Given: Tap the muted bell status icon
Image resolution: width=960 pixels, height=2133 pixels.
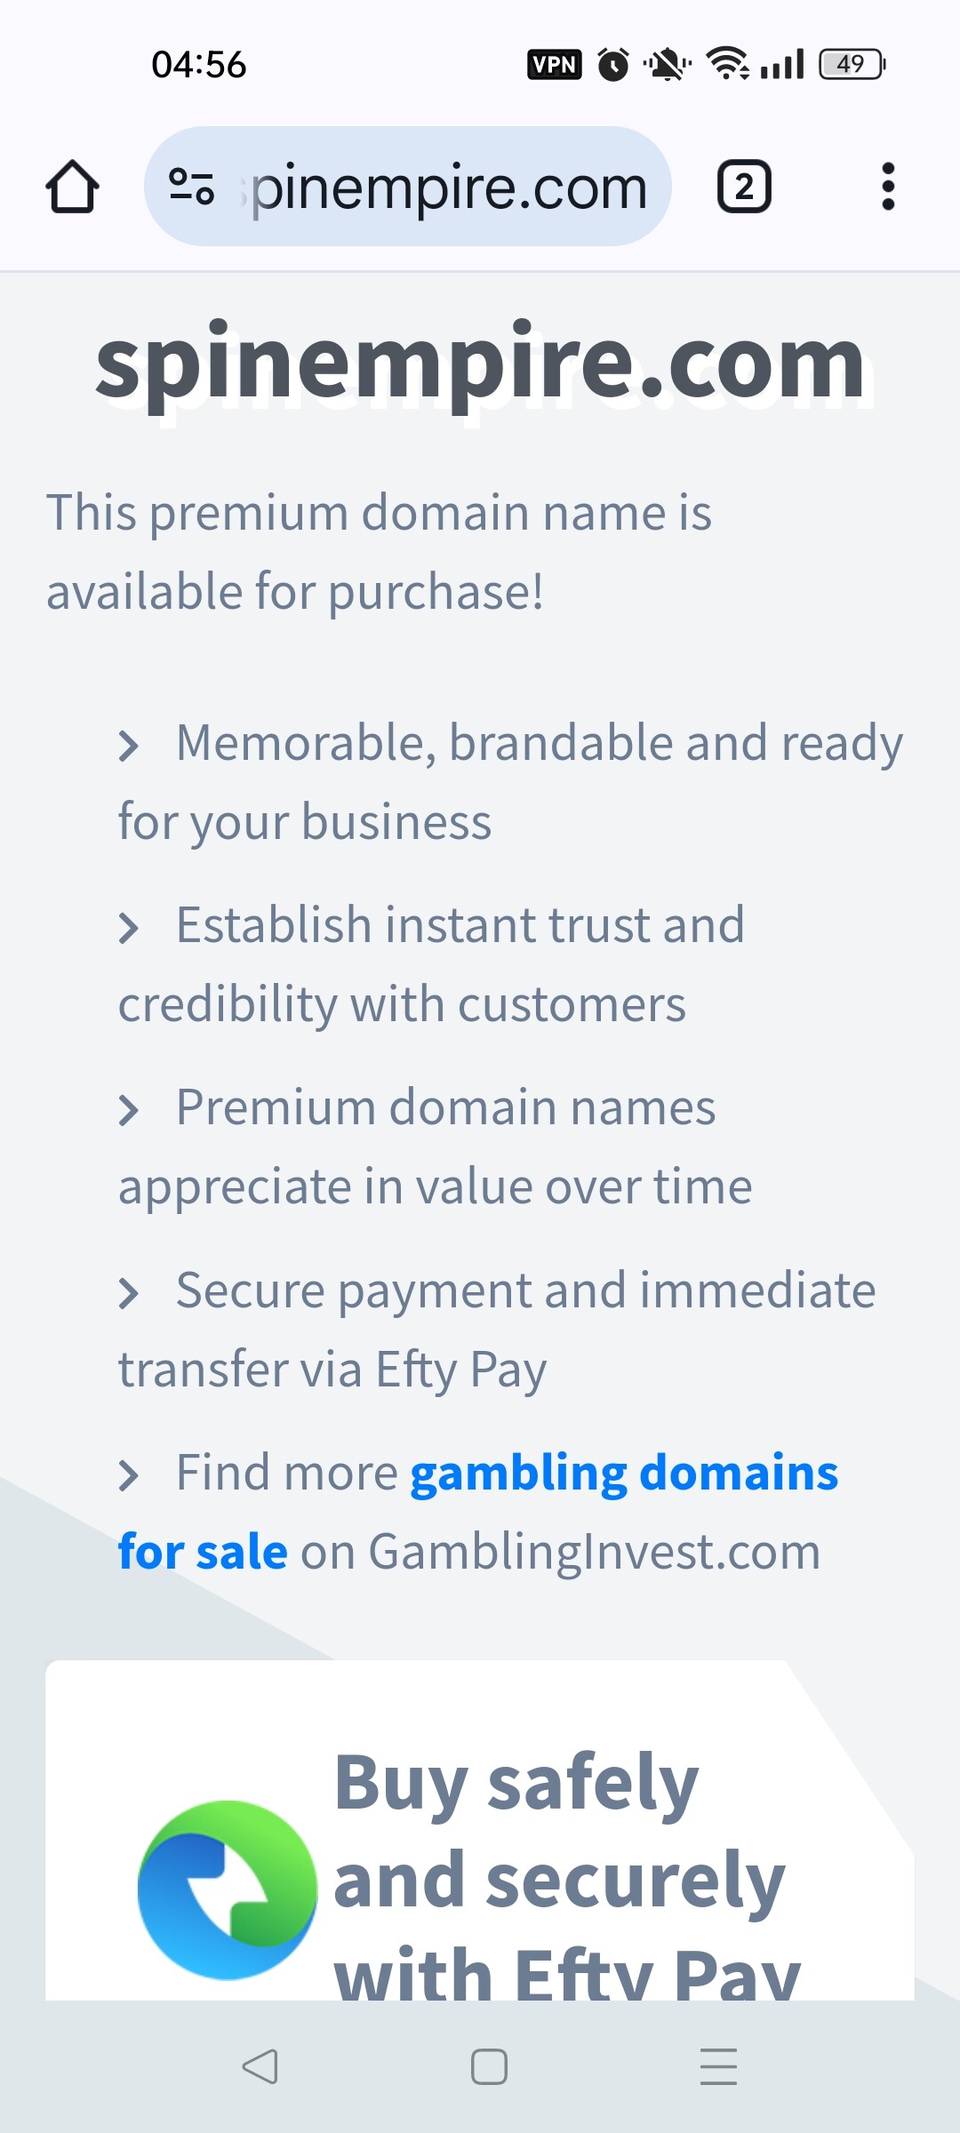Looking at the screenshot, I should [667, 64].
